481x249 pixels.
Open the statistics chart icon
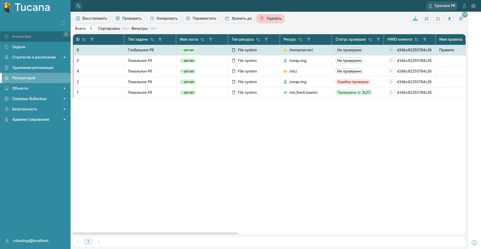pos(415,19)
